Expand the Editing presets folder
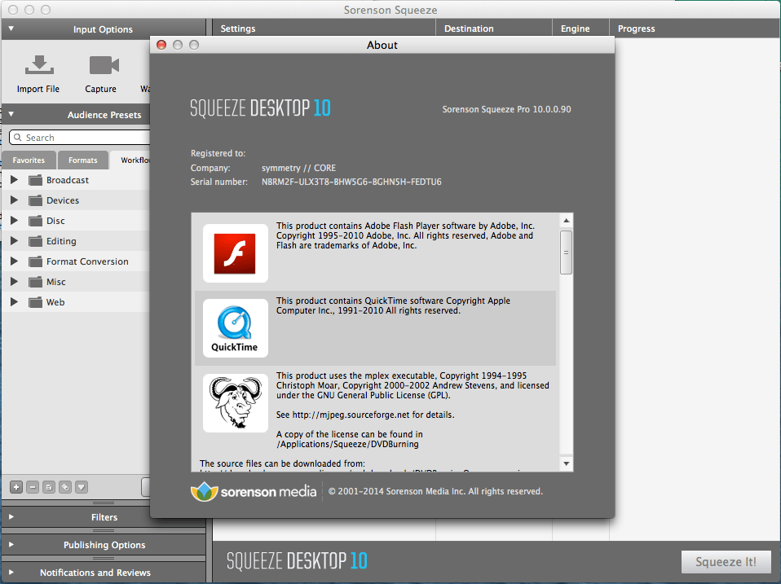Screen dimensions: 781x584 pos(15,241)
